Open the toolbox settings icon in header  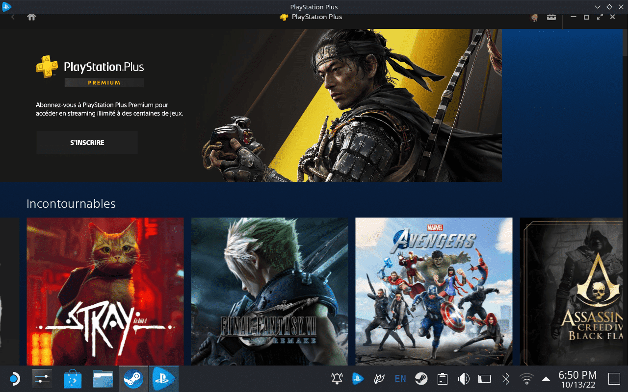(x=551, y=17)
